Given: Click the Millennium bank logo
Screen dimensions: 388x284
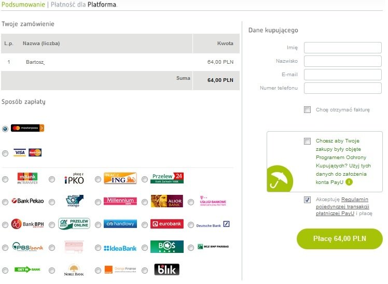Looking at the screenshot, I should [120, 201].
